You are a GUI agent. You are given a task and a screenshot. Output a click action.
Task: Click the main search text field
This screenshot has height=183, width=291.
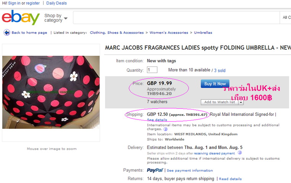coord(176,18)
